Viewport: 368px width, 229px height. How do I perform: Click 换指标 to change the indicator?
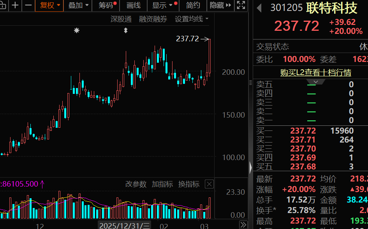(188, 184)
